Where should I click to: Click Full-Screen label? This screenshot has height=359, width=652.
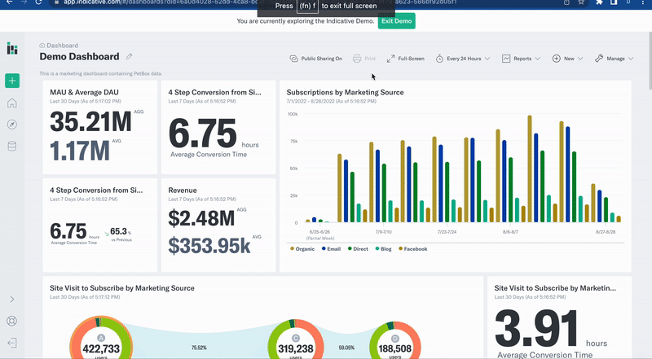click(x=412, y=59)
